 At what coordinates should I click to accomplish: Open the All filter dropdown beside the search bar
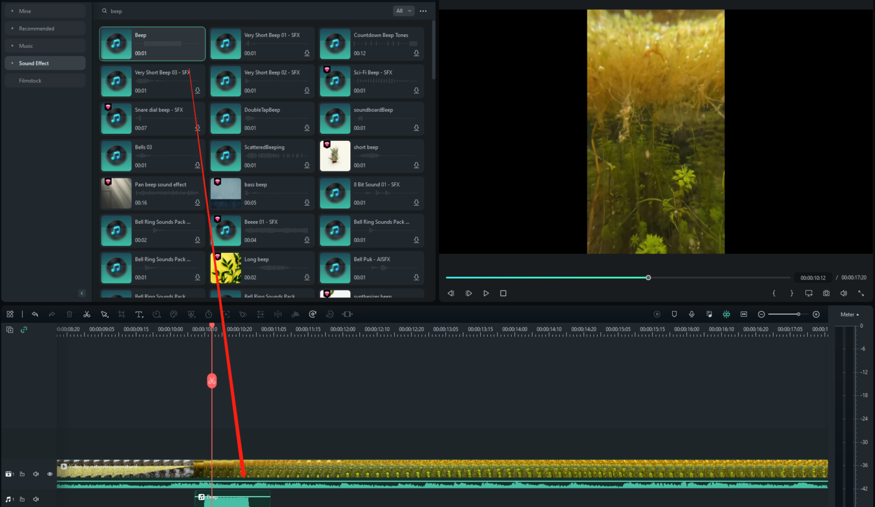click(403, 11)
